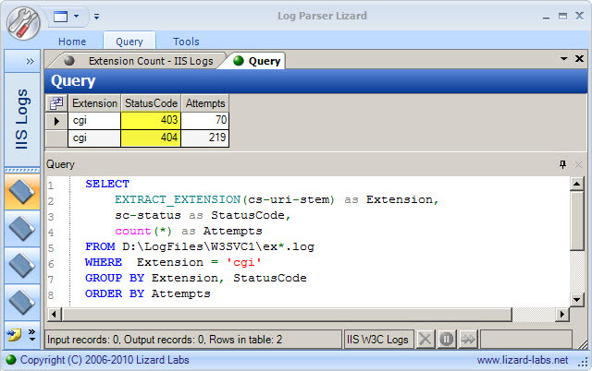Select the IIS Logs sidebar panel
592x371 pixels.
(x=22, y=119)
